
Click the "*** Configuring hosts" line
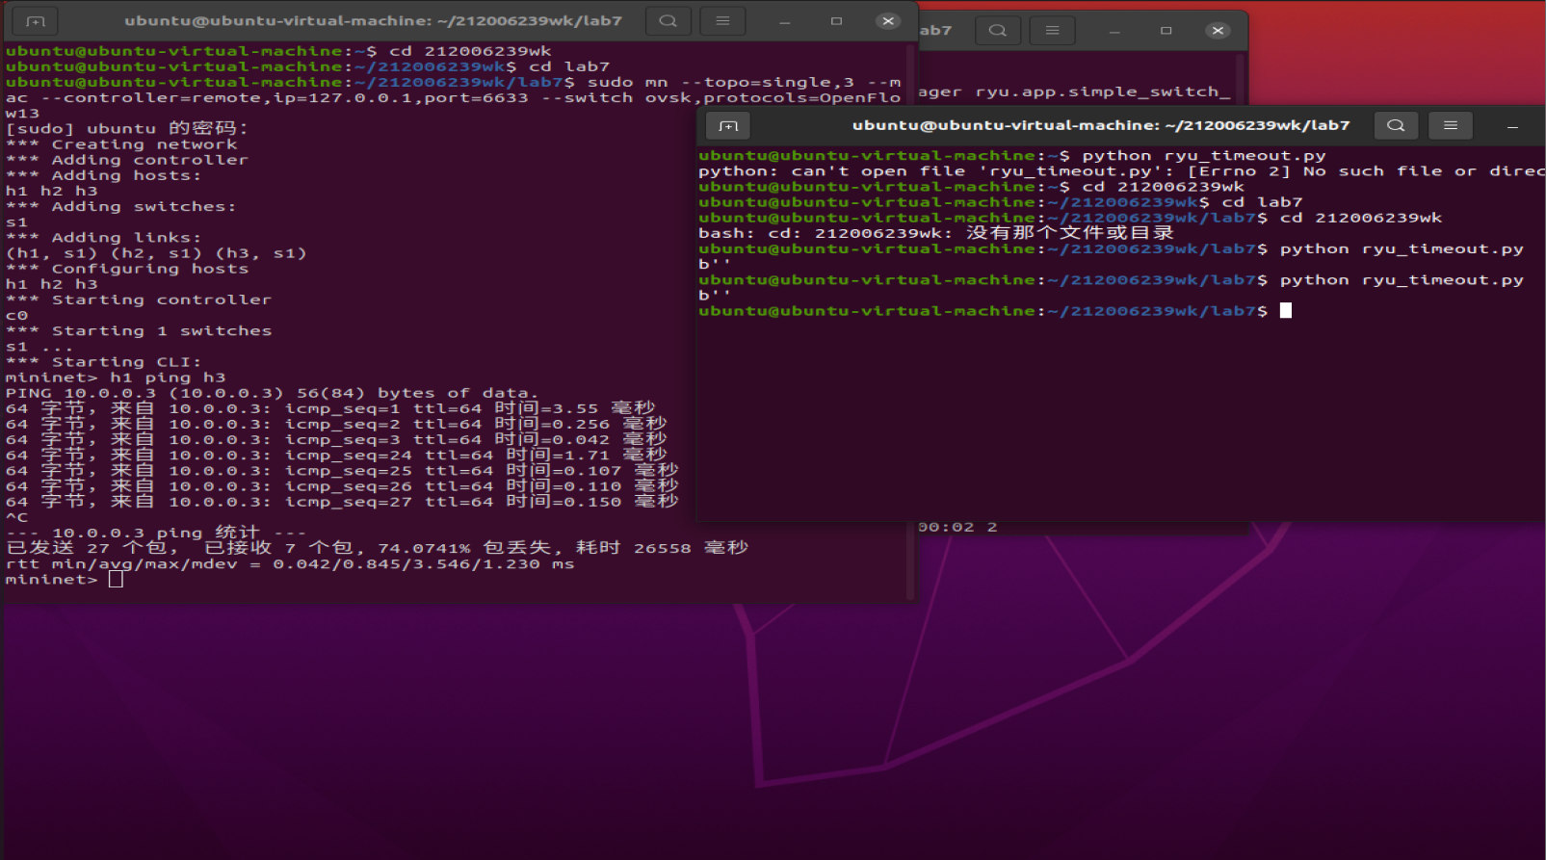pyautogui.click(x=127, y=268)
